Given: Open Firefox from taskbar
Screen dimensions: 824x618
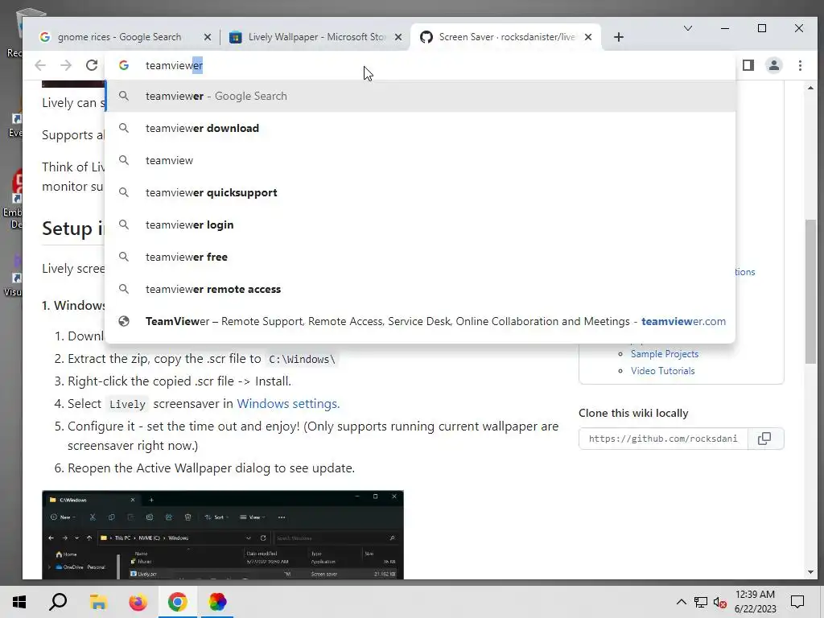Looking at the screenshot, I should (x=138, y=602).
